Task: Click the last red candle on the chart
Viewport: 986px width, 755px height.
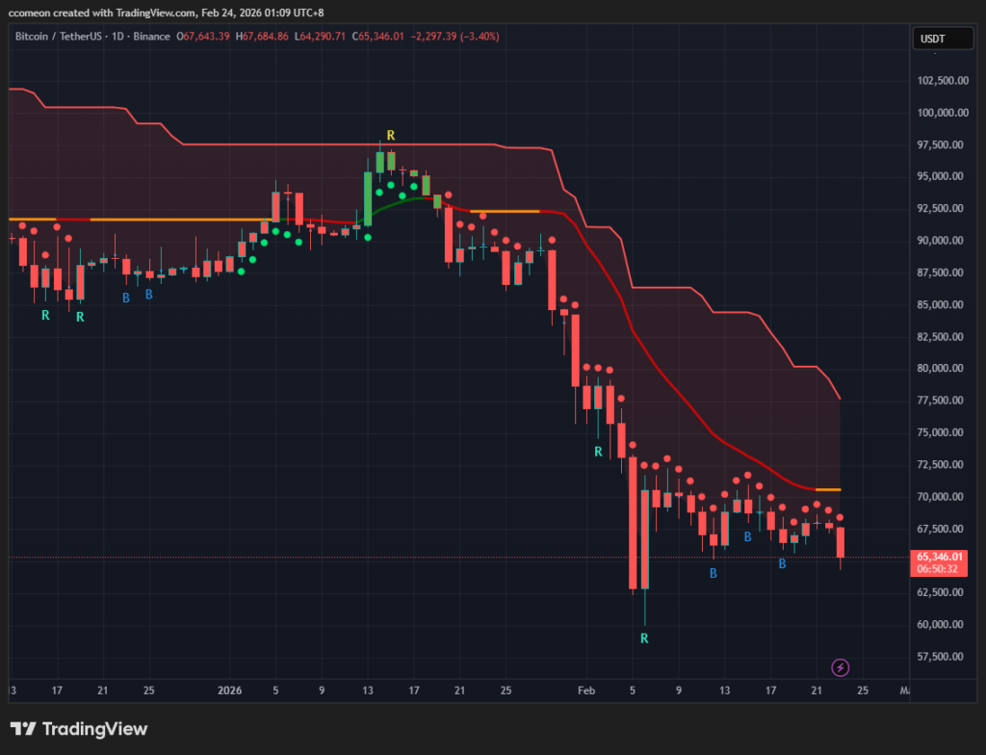Action: click(x=841, y=542)
